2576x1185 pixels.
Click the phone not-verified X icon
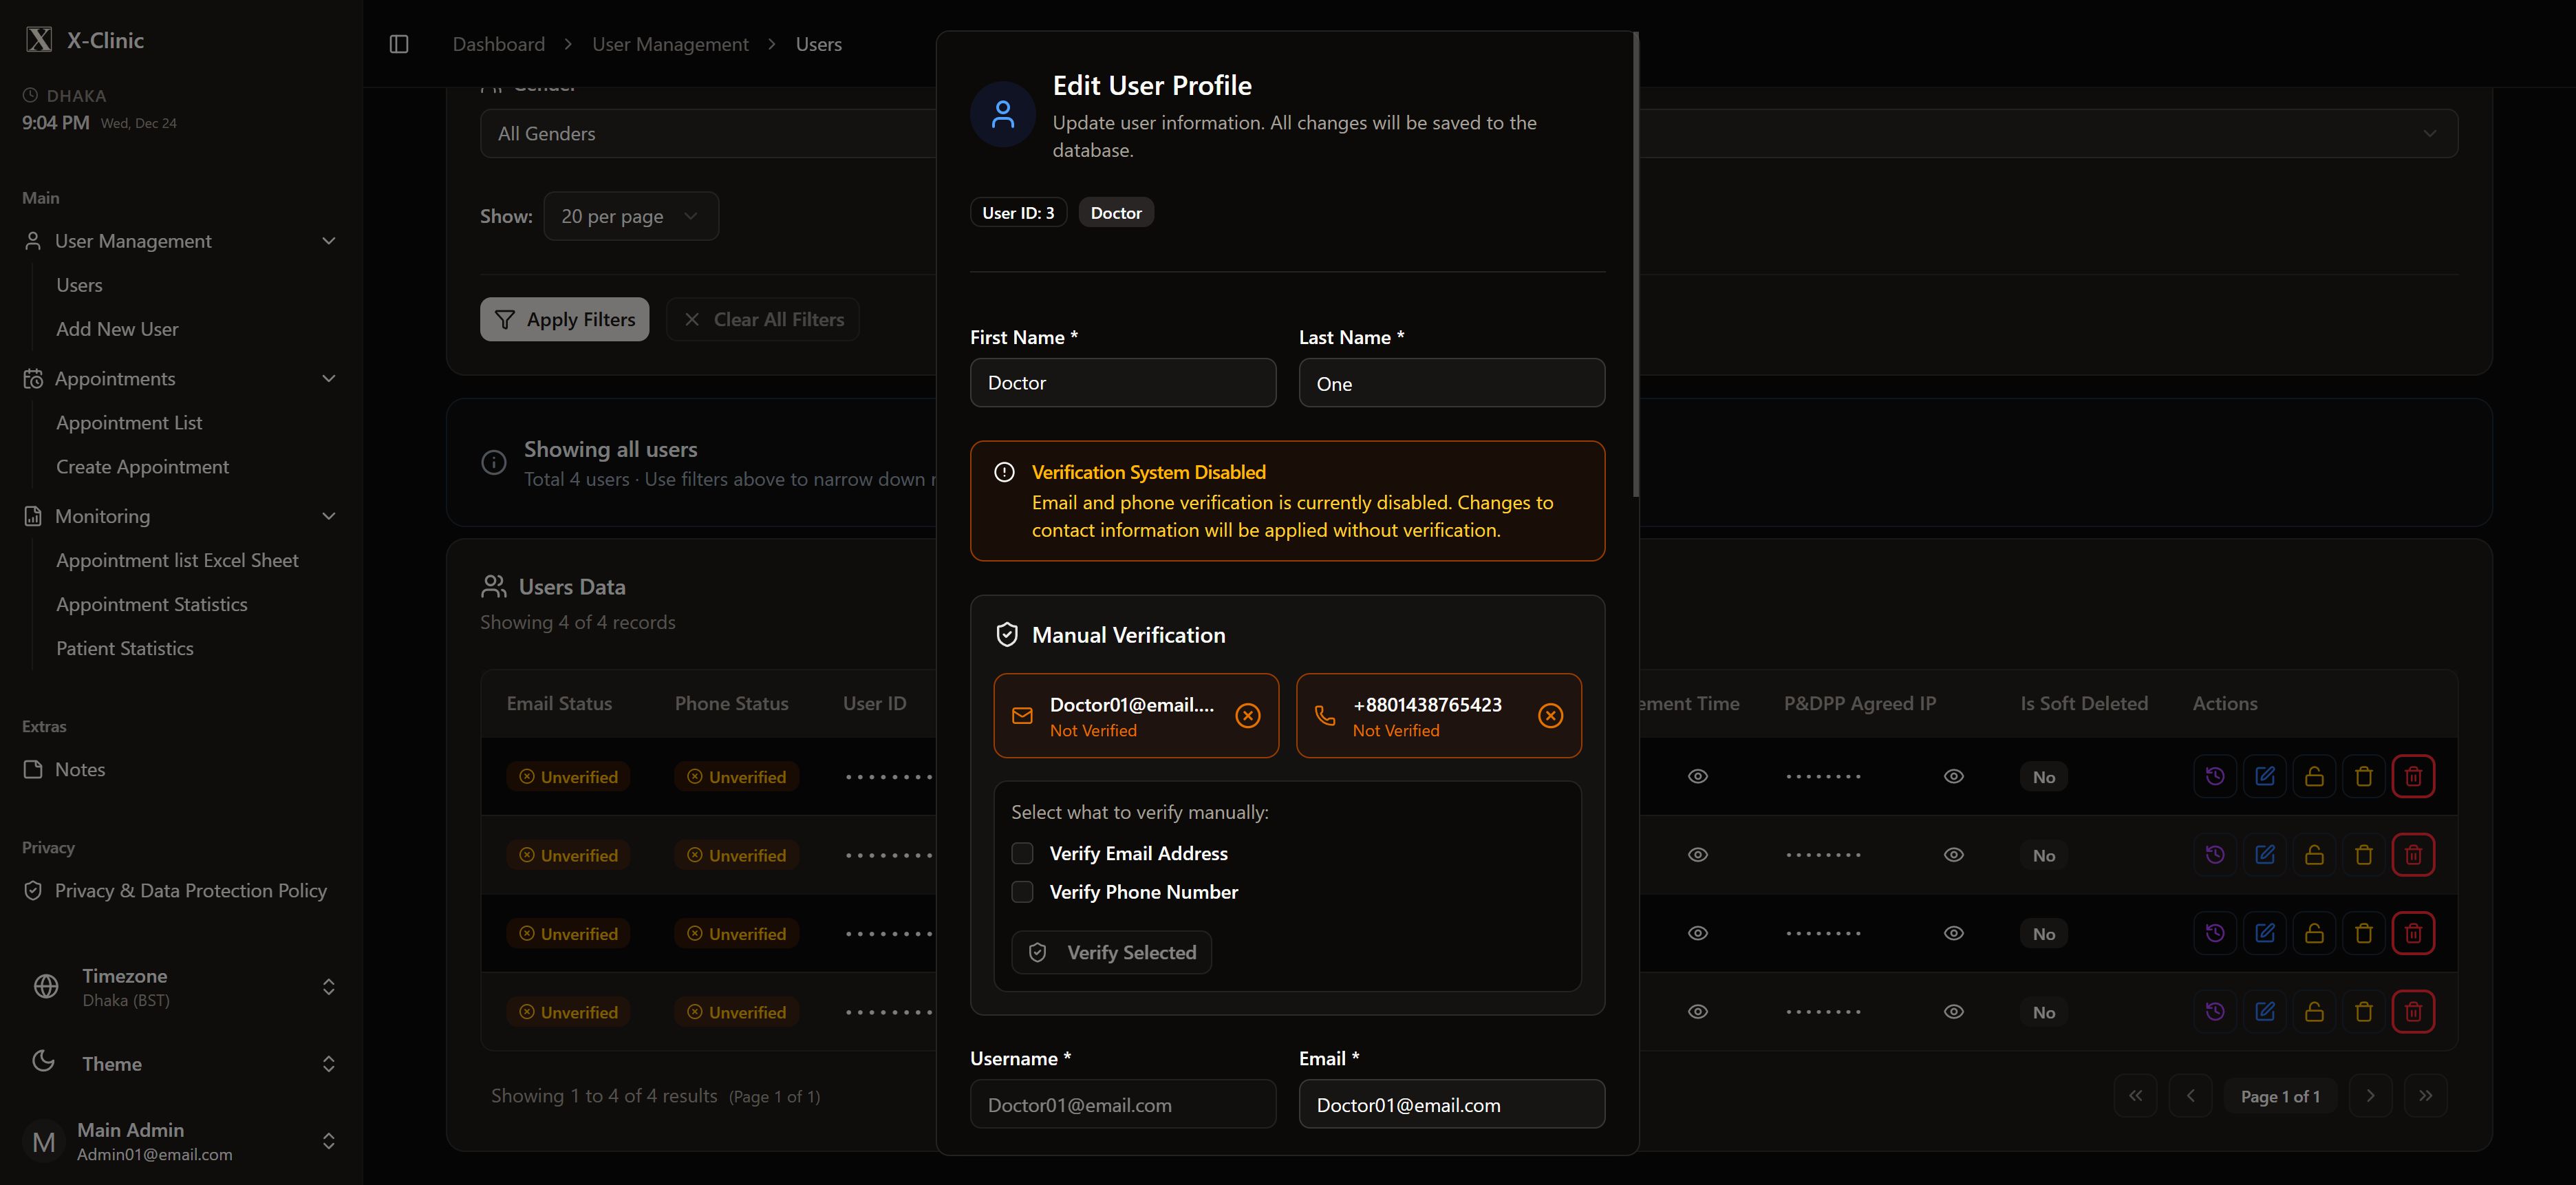click(x=1550, y=715)
